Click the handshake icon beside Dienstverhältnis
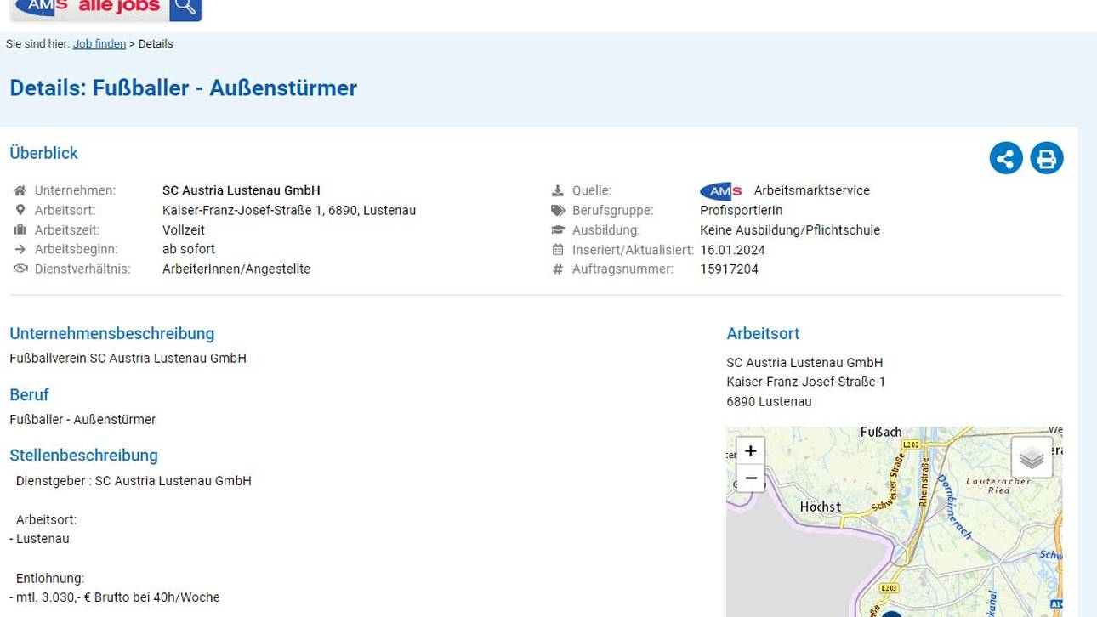Image resolution: width=1097 pixels, height=617 pixels. 20,269
